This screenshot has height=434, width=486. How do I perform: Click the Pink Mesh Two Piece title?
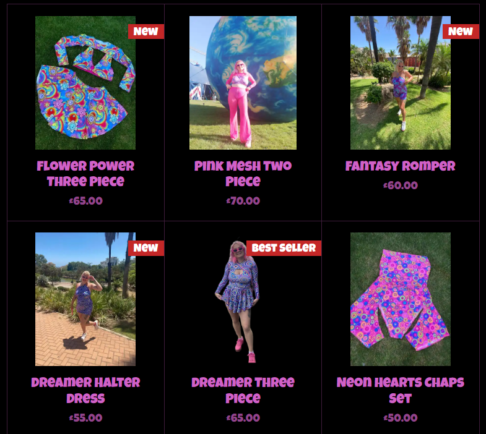coord(243,173)
